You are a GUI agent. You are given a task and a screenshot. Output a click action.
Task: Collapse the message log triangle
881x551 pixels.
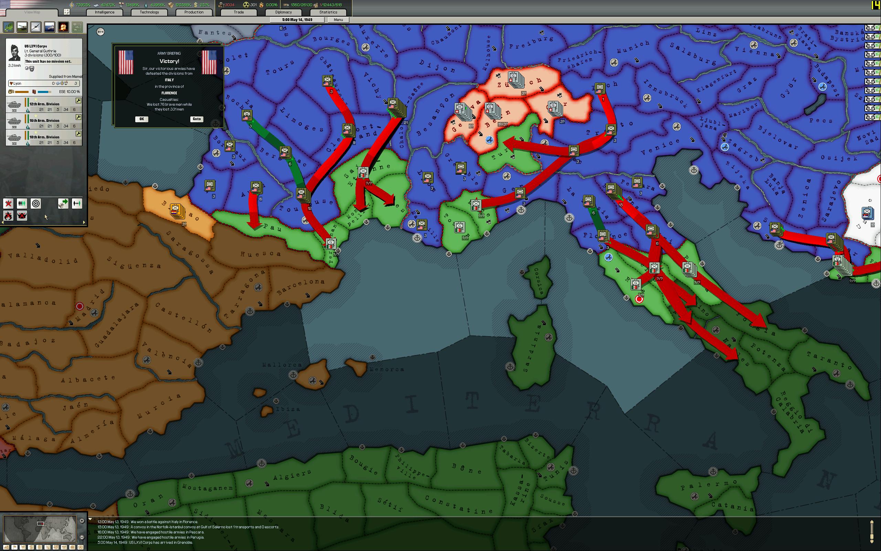point(90,519)
